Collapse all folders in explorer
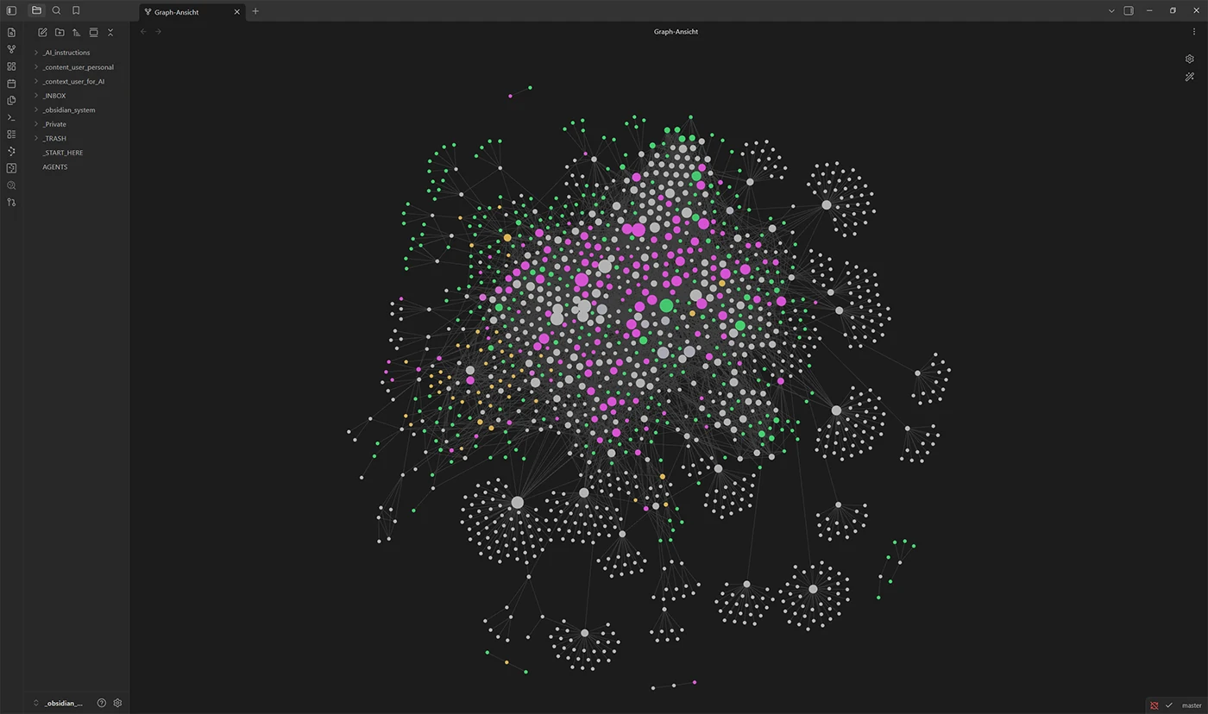 coord(110,33)
